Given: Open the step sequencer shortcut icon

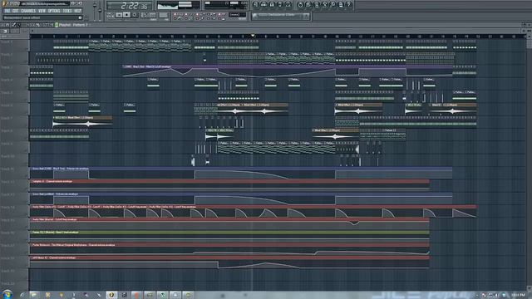Looking at the screenshot, I should [x=264, y=4].
